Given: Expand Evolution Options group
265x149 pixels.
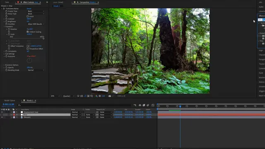Looking at the screenshot, I should pos(4,65).
